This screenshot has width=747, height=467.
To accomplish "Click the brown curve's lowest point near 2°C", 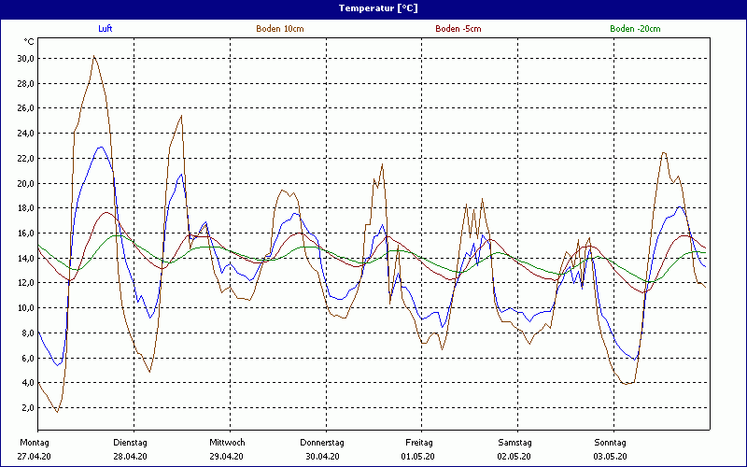I will (57, 412).
